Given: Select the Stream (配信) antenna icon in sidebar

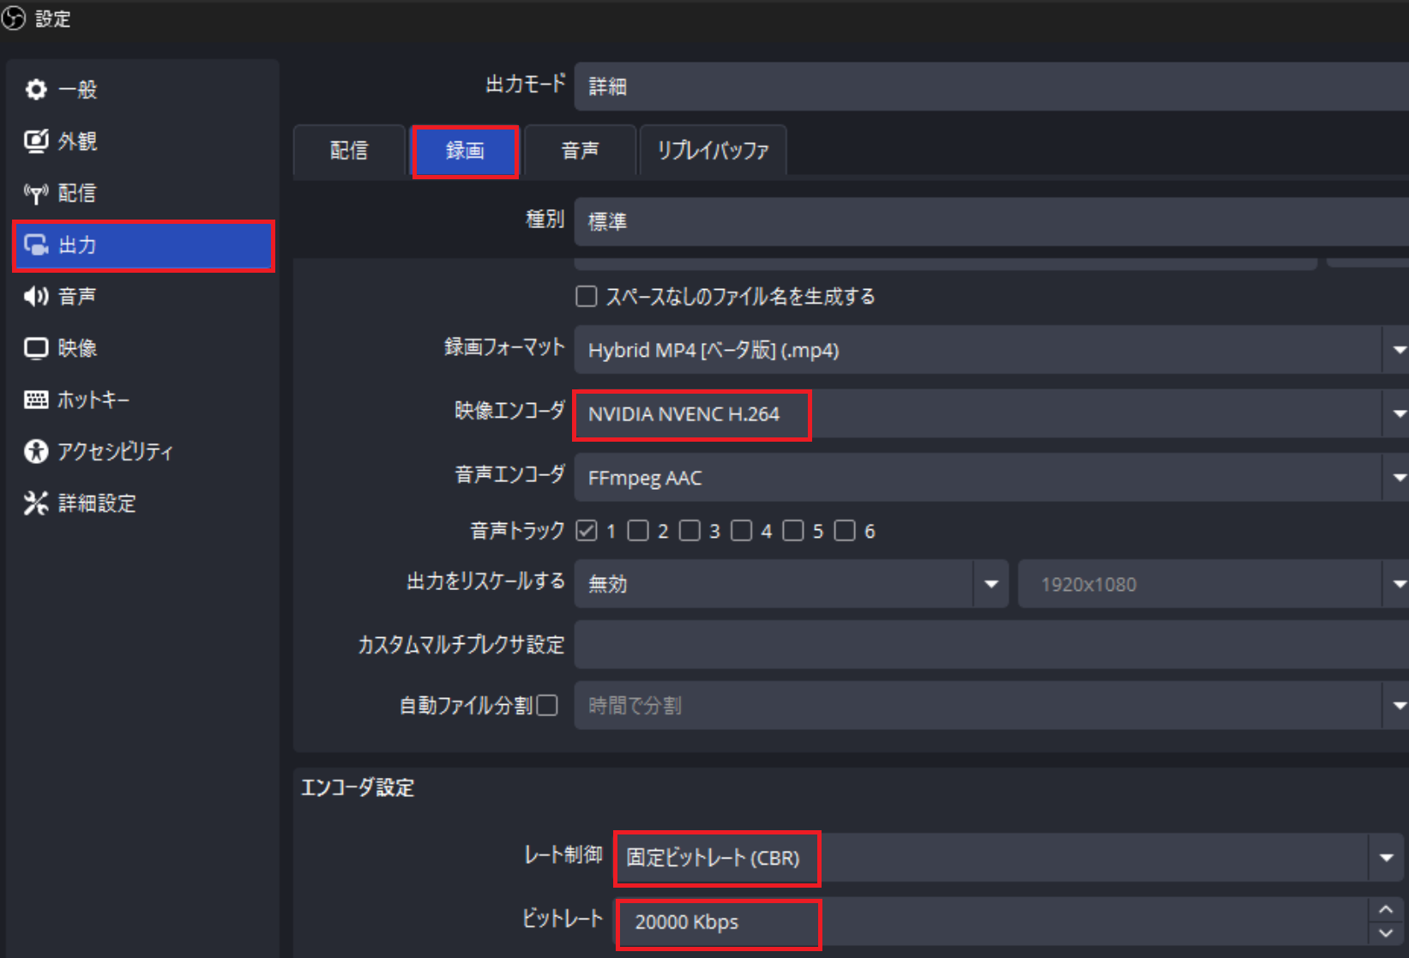Looking at the screenshot, I should coord(36,193).
